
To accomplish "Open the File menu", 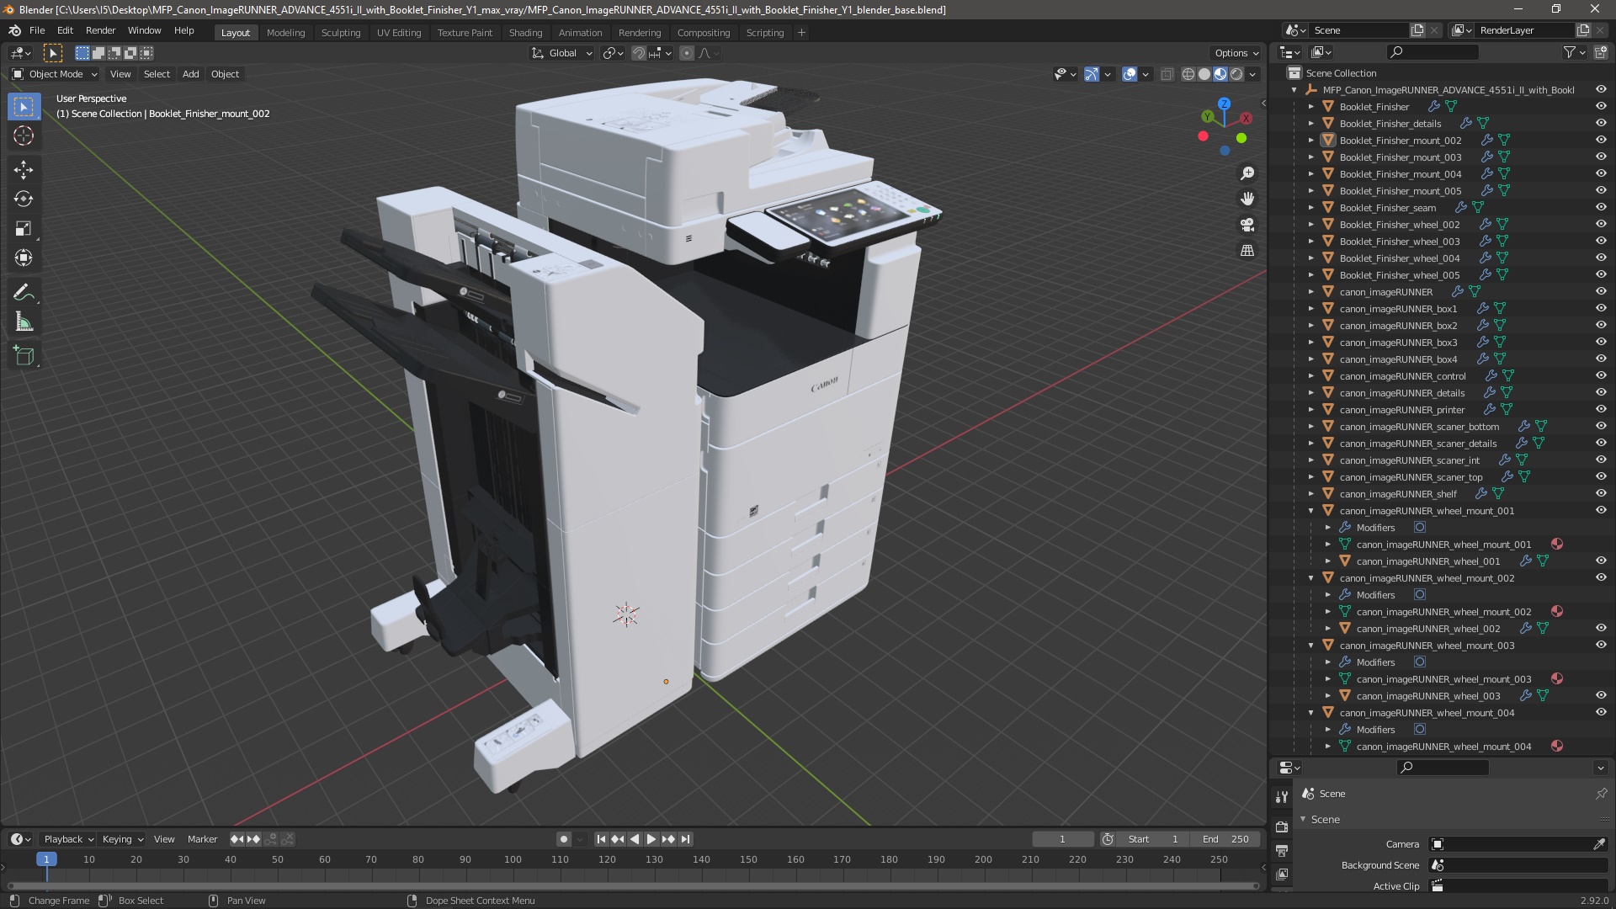I will click(x=37, y=30).
